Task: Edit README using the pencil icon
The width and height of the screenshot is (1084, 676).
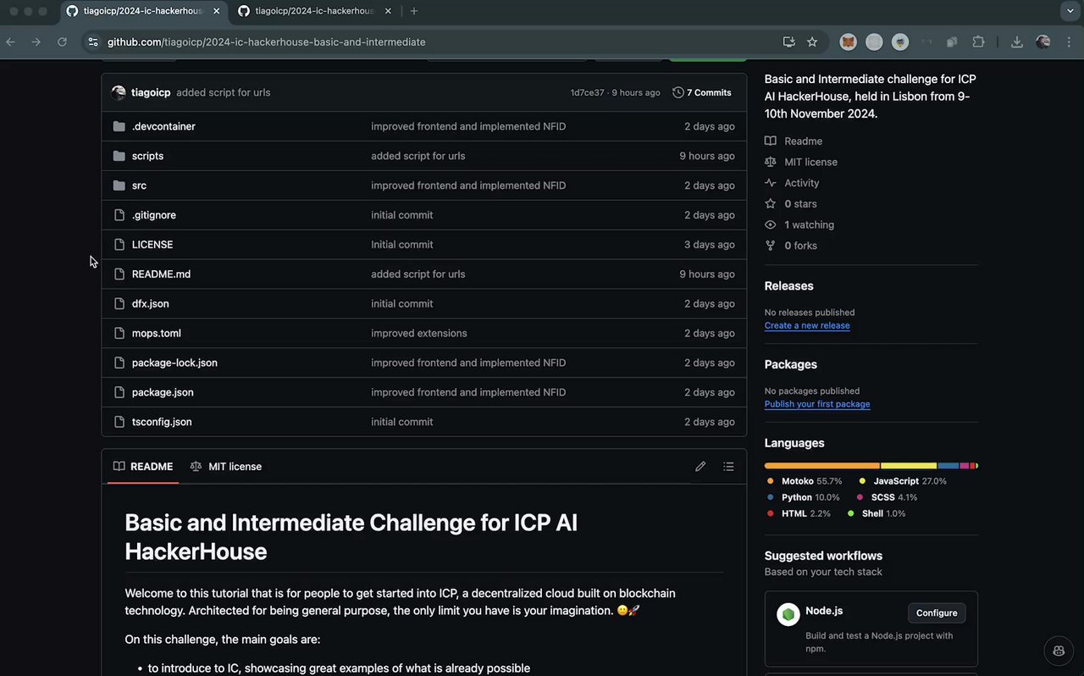Action: [x=700, y=467]
